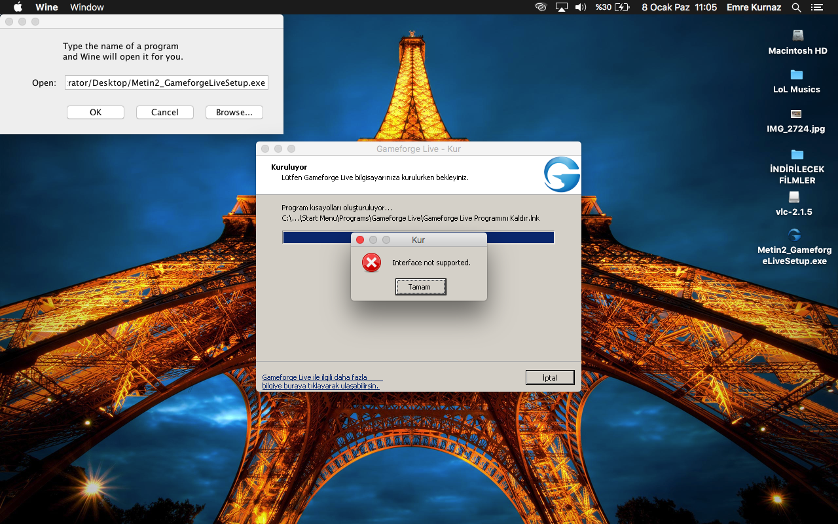838x524 pixels.
Task: Open the Emre Kurnaz user menu
Action: tap(754, 7)
